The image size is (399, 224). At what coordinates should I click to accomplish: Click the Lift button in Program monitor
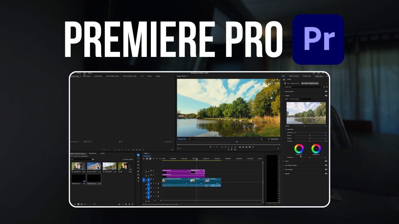click(240, 147)
